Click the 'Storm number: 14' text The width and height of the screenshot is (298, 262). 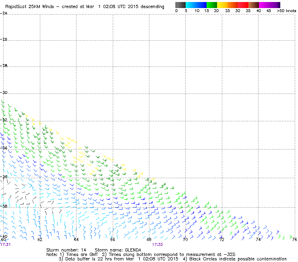pyautogui.click(x=66, y=250)
